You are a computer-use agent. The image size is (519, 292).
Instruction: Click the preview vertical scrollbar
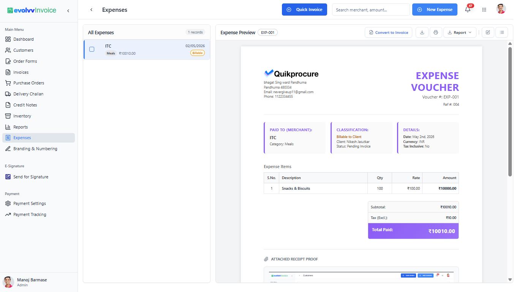pyautogui.click(x=510, y=111)
